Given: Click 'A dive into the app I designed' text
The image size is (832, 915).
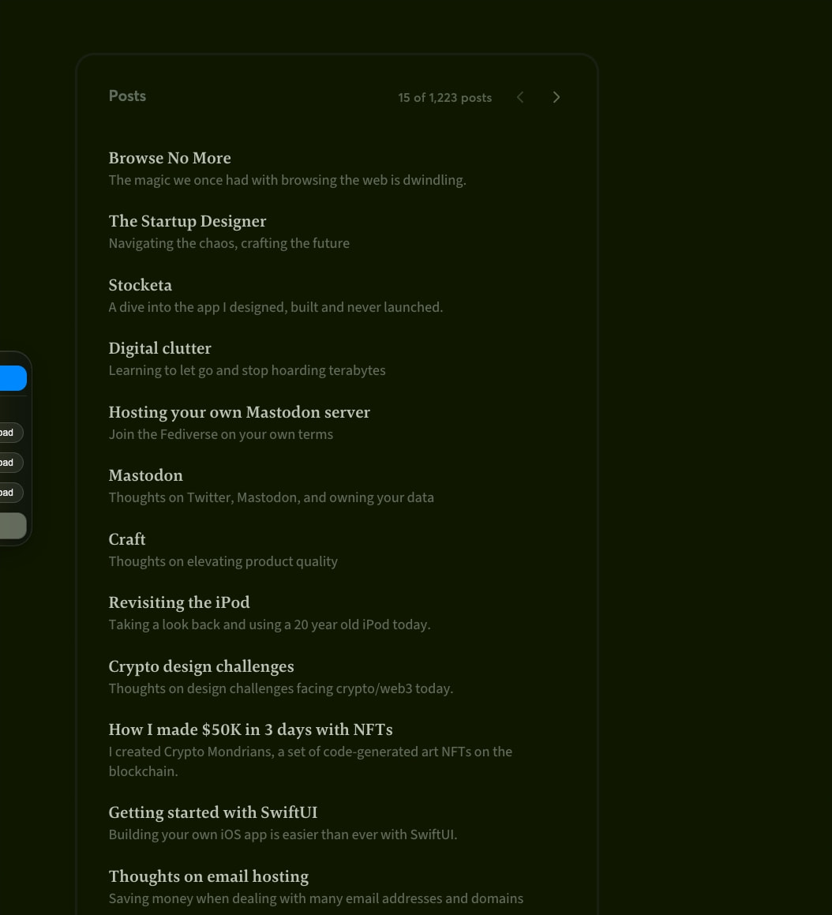Looking at the screenshot, I should [276, 307].
